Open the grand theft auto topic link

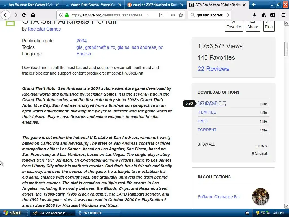point(100,47)
